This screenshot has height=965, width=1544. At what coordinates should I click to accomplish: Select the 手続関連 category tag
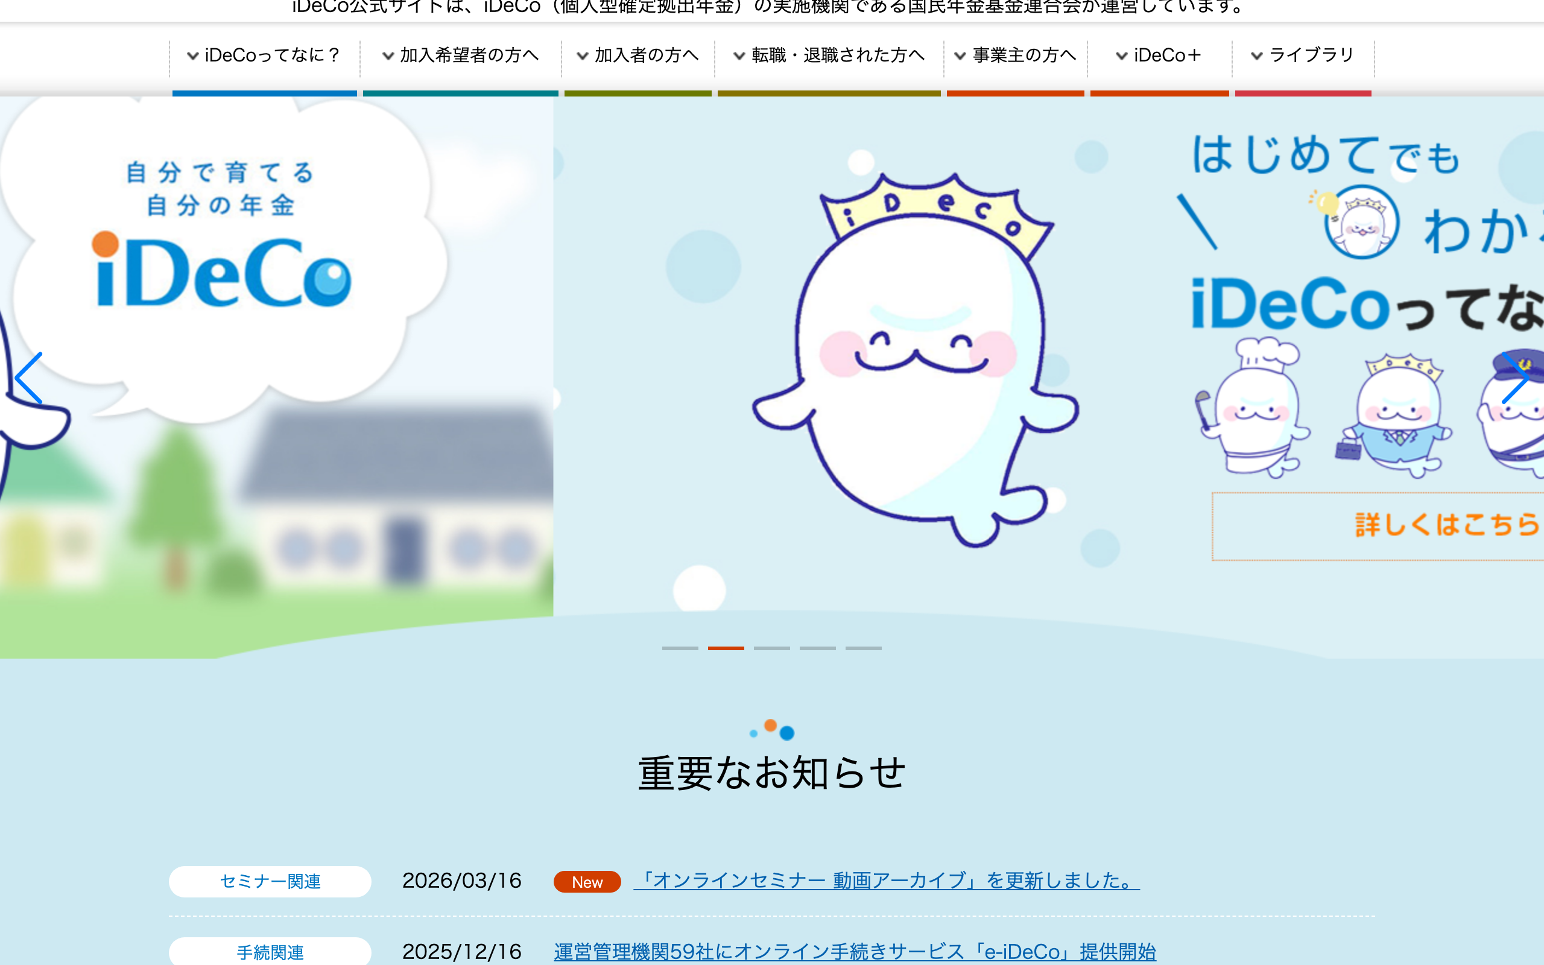(270, 952)
